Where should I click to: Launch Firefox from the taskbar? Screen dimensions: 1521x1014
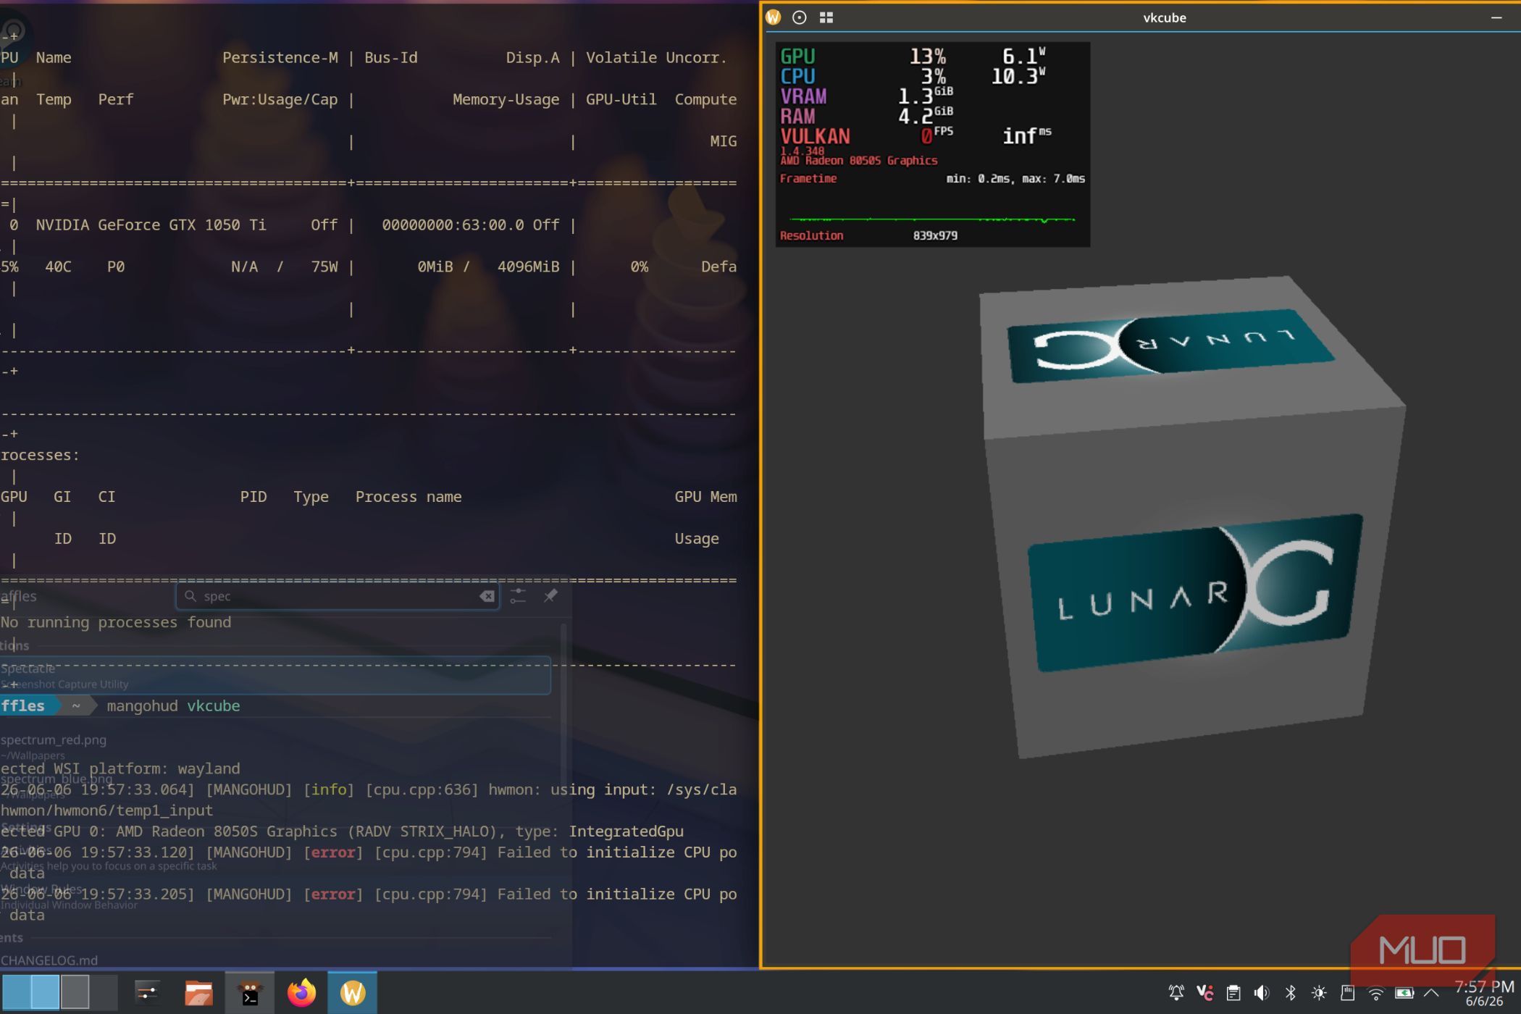pos(301,993)
